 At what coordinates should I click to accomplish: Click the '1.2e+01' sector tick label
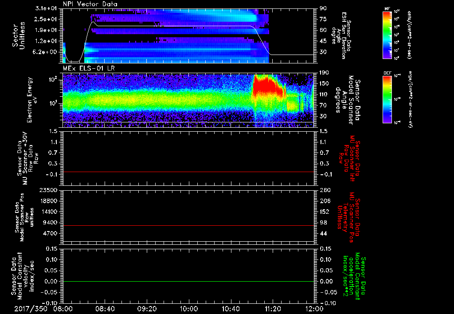[x=46, y=41]
